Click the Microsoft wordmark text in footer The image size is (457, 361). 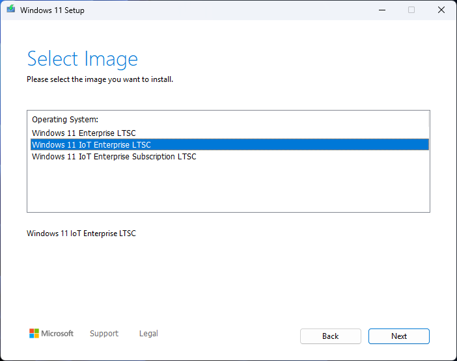tap(57, 334)
